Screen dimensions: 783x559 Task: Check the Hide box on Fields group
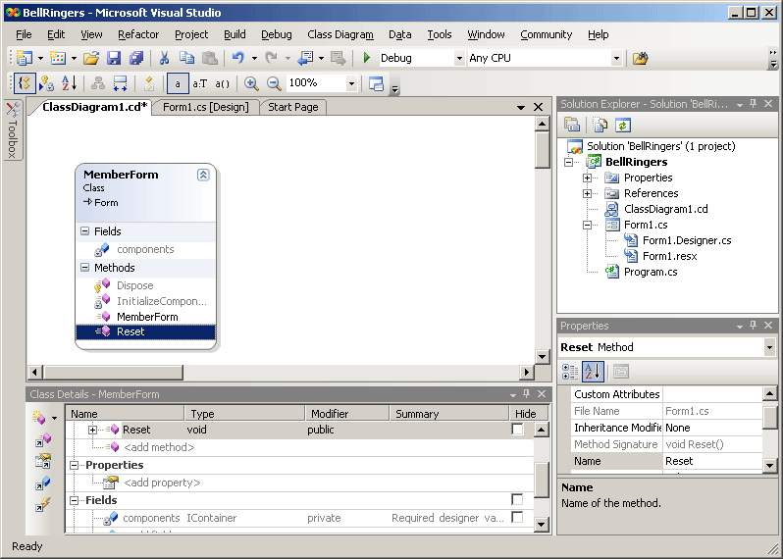pos(517,500)
